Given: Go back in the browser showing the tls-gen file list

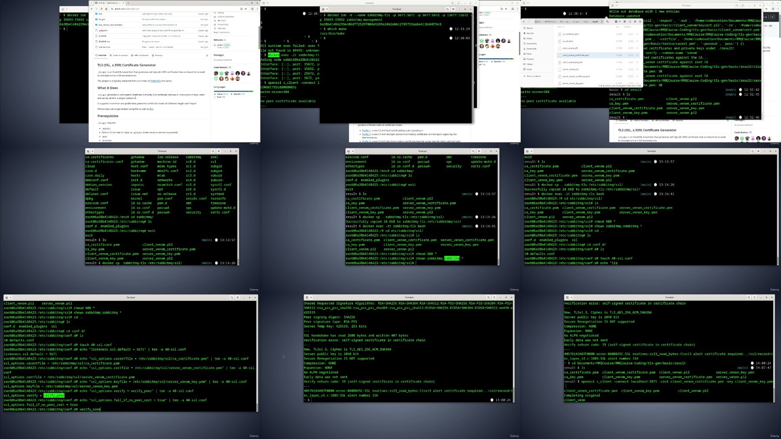Looking at the screenshot, I should point(92,9).
